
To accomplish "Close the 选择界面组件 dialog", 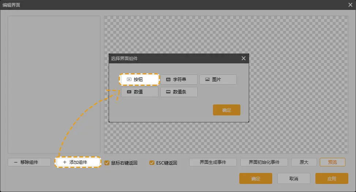I will click(x=244, y=58).
